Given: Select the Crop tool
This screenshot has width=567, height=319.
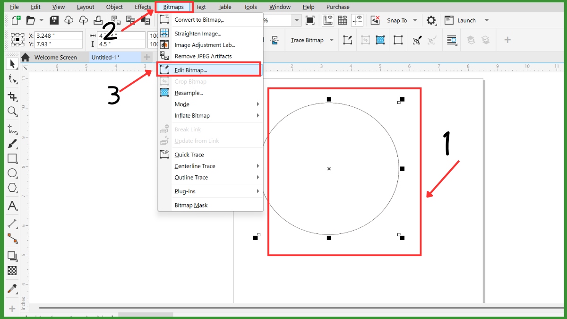Looking at the screenshot, I should (12, 96).
